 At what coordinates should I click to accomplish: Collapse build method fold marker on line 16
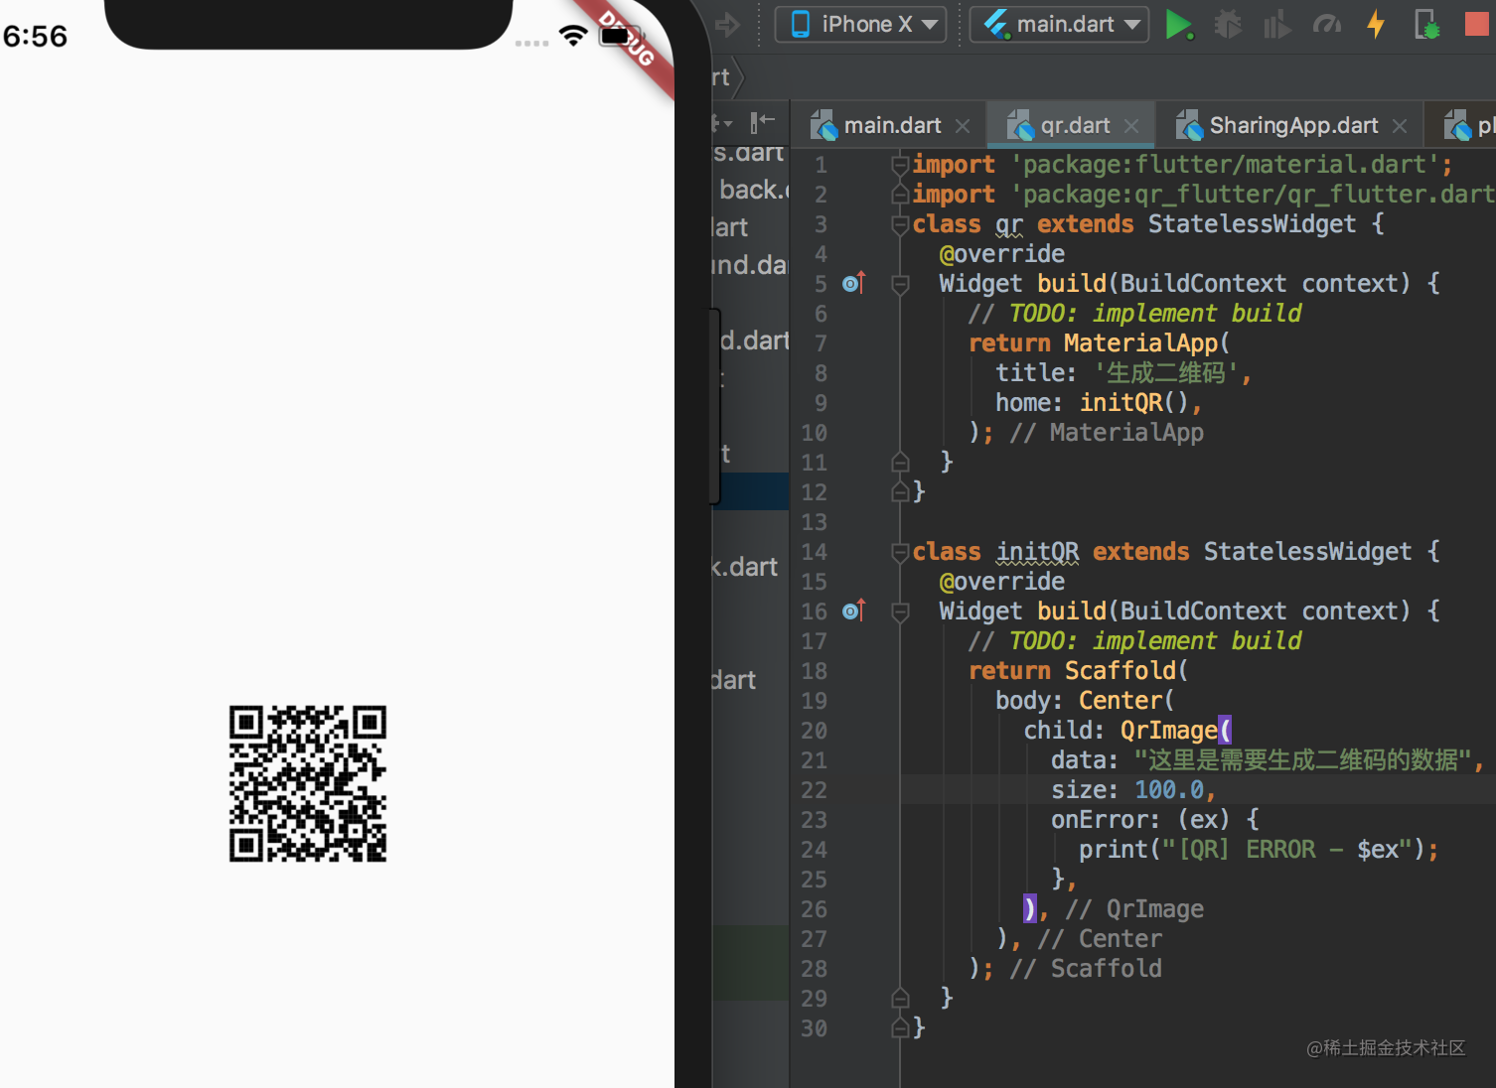[x=900, y=612]
